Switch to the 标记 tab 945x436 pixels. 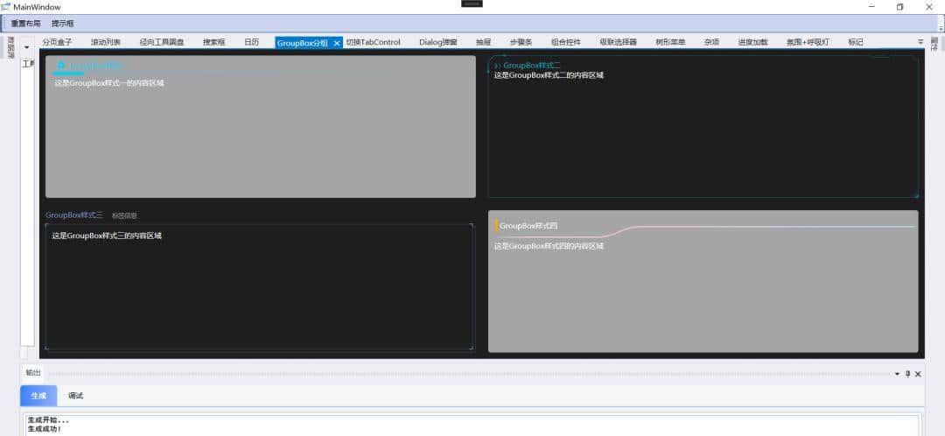click(855, 42)
